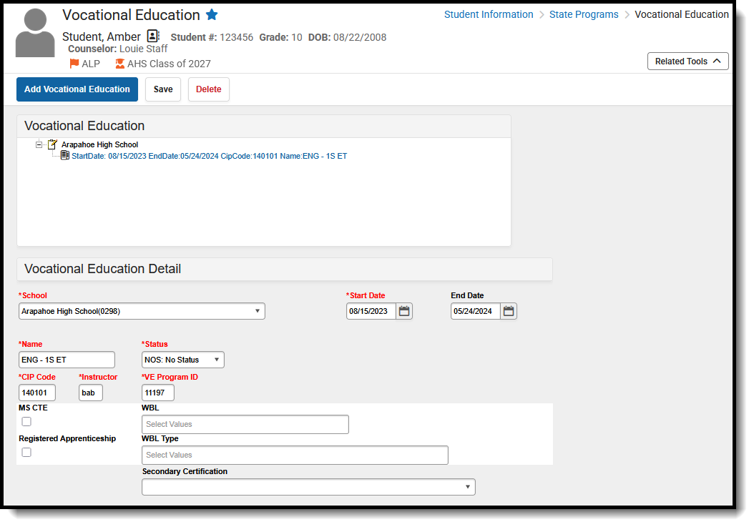Screen dimensions: 754x527
Task: Click the student profile avatar
Action: click(35, 33)
